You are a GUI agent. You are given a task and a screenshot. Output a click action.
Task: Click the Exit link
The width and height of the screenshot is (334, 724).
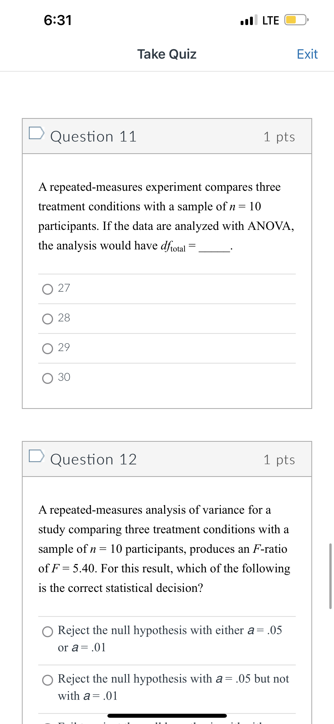pos(307,54)
